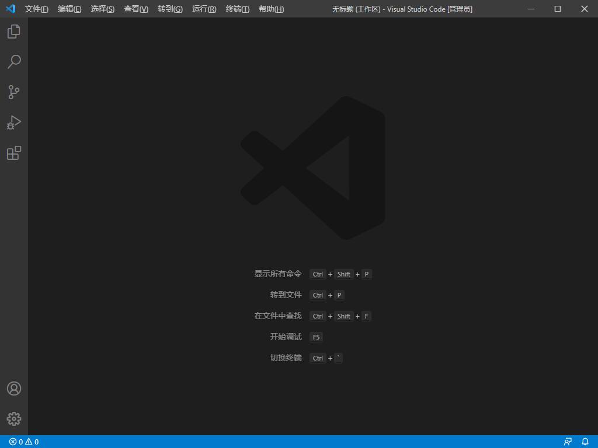Open the Run and Debug view
Viewport: 598px width, 448px height.
coord(14,123)
